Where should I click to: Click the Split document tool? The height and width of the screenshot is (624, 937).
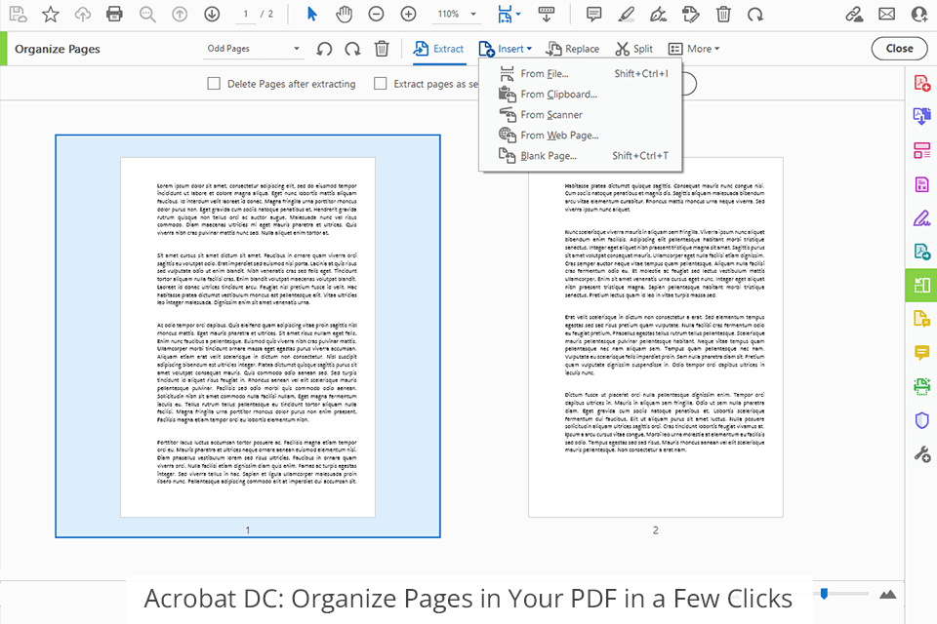(x=634, y=49)
